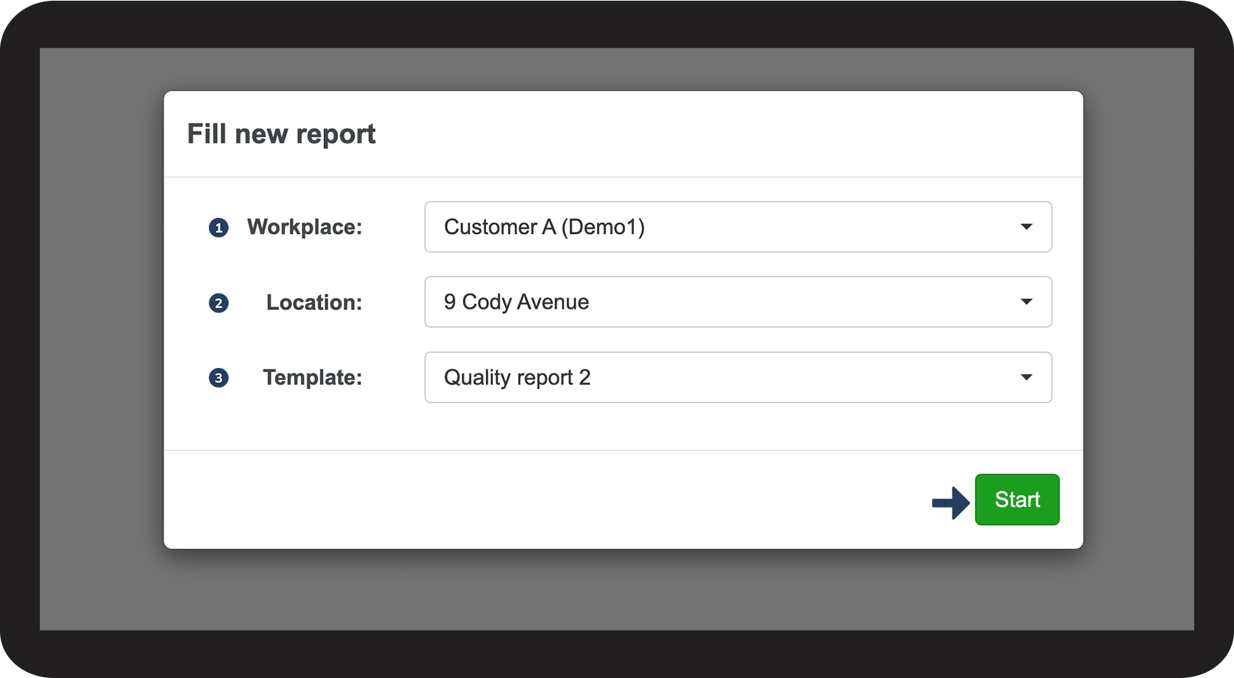Screen dimensions: 1234x678
Task: Click the Template dropdown caret arrow
Action: click(x=1026, y=377)
